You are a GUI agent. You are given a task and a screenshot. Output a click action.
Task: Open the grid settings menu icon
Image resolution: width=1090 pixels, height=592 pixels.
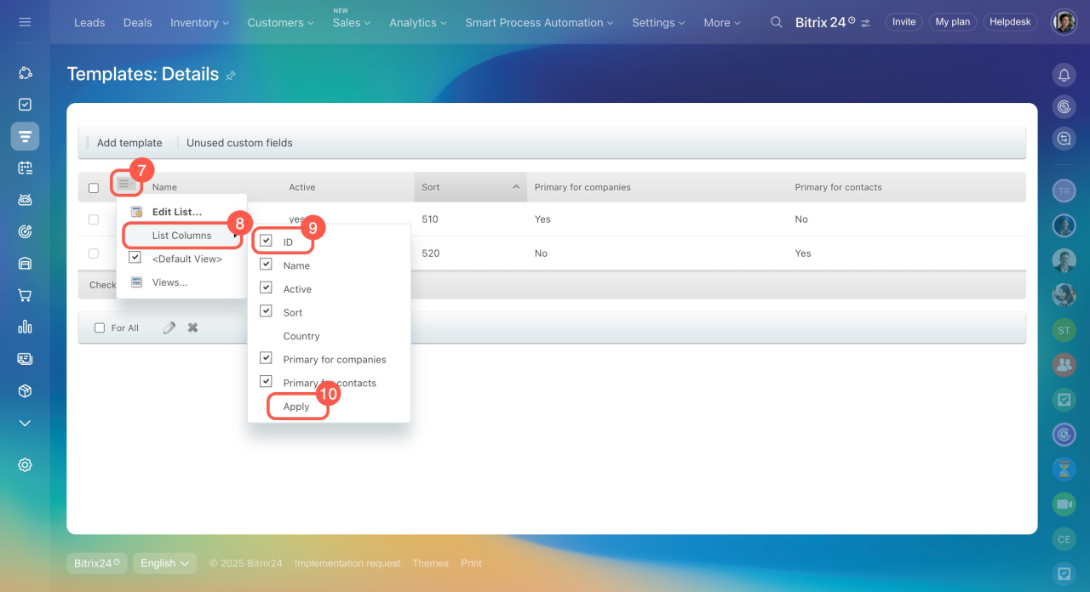[124, 184]
